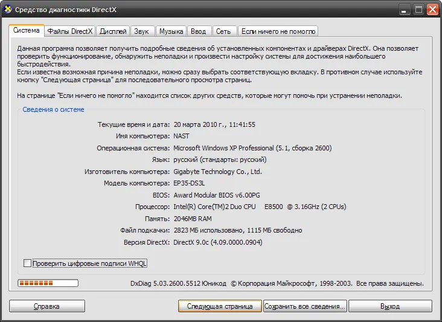Screen dimensions: 442x322
Task: Click Сохранить все сведения button
Action: point(306,306)
